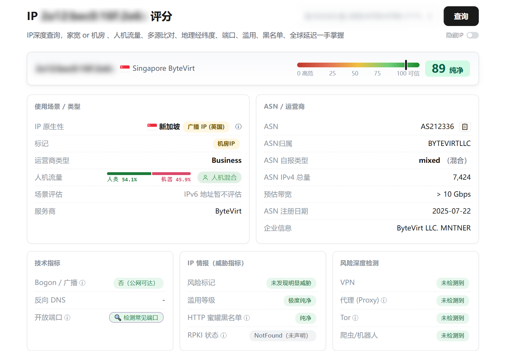Click the Tor 未检测到 badge
Viewport: 513px width, 351px height.
point(452,318)
